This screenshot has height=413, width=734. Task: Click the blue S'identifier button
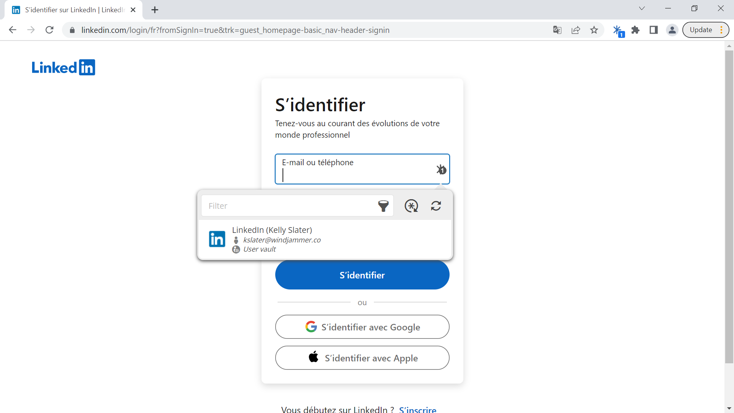362,275
